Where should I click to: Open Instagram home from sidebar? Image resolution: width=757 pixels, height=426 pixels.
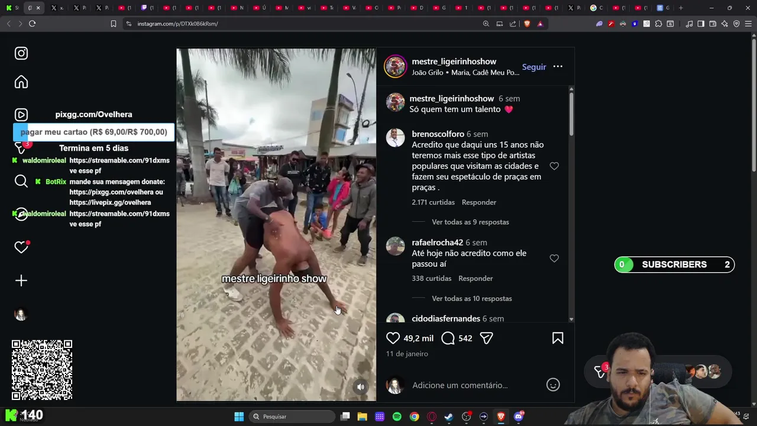click(21, 82)
